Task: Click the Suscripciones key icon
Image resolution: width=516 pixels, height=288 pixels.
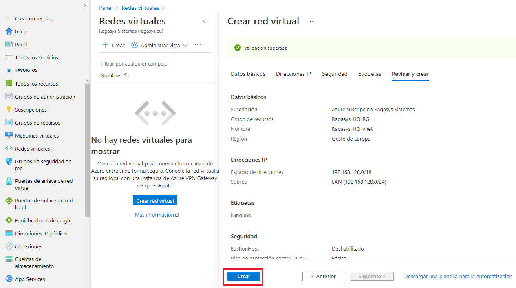Action: click(9, 110)
